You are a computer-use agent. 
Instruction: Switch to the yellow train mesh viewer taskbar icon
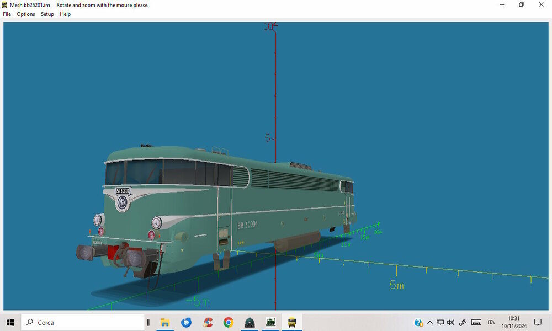(292, 322)
